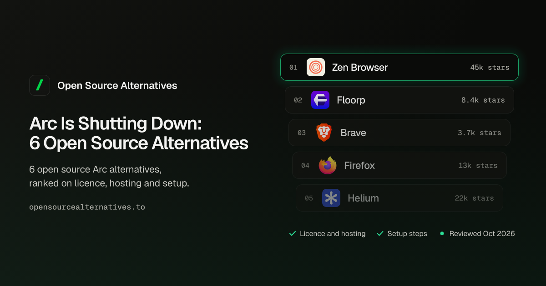Click checkmark beside Setup steps
546x286 pixels.
[x=380, y=234]
